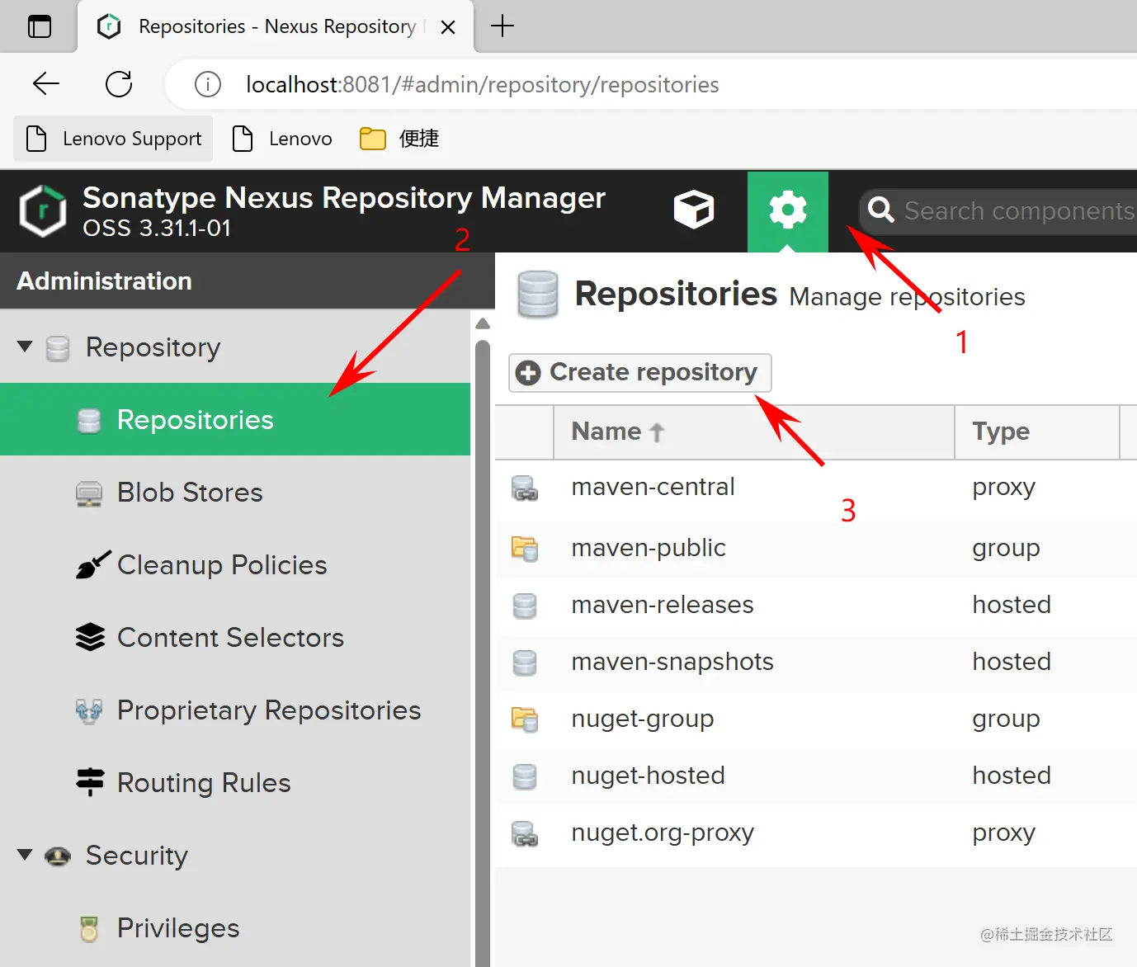1137x967 pixels.
Task: Collapse the Repository tree section
Action: (x=26, y=347)
